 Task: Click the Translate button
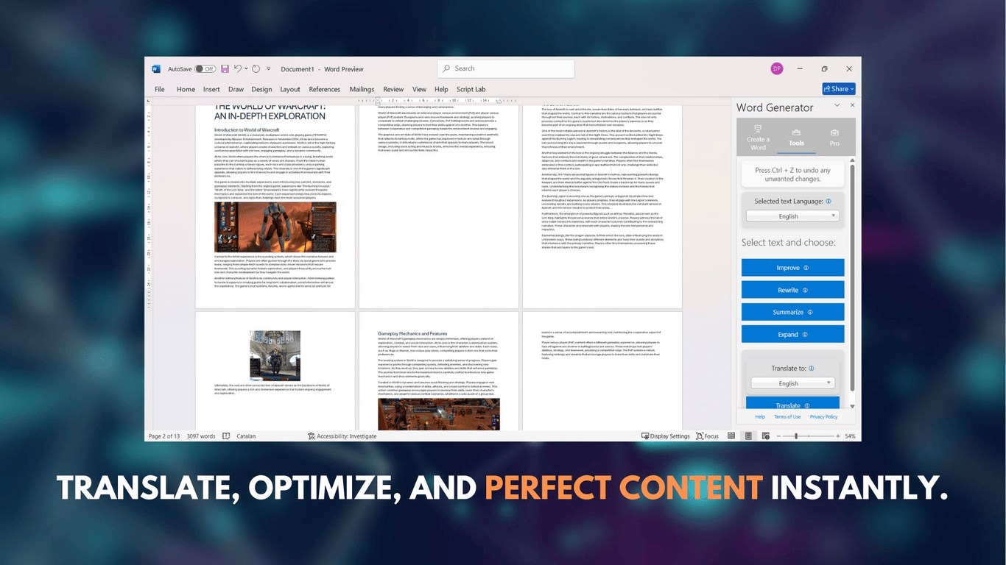pos(792,403)
